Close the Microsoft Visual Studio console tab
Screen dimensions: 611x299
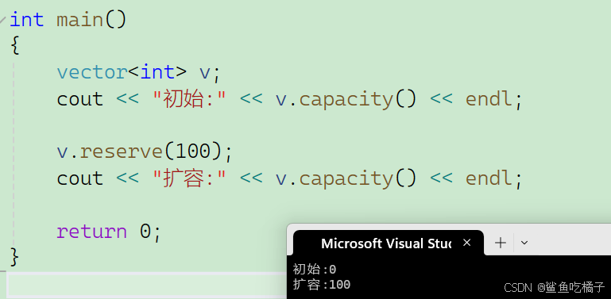467,243
